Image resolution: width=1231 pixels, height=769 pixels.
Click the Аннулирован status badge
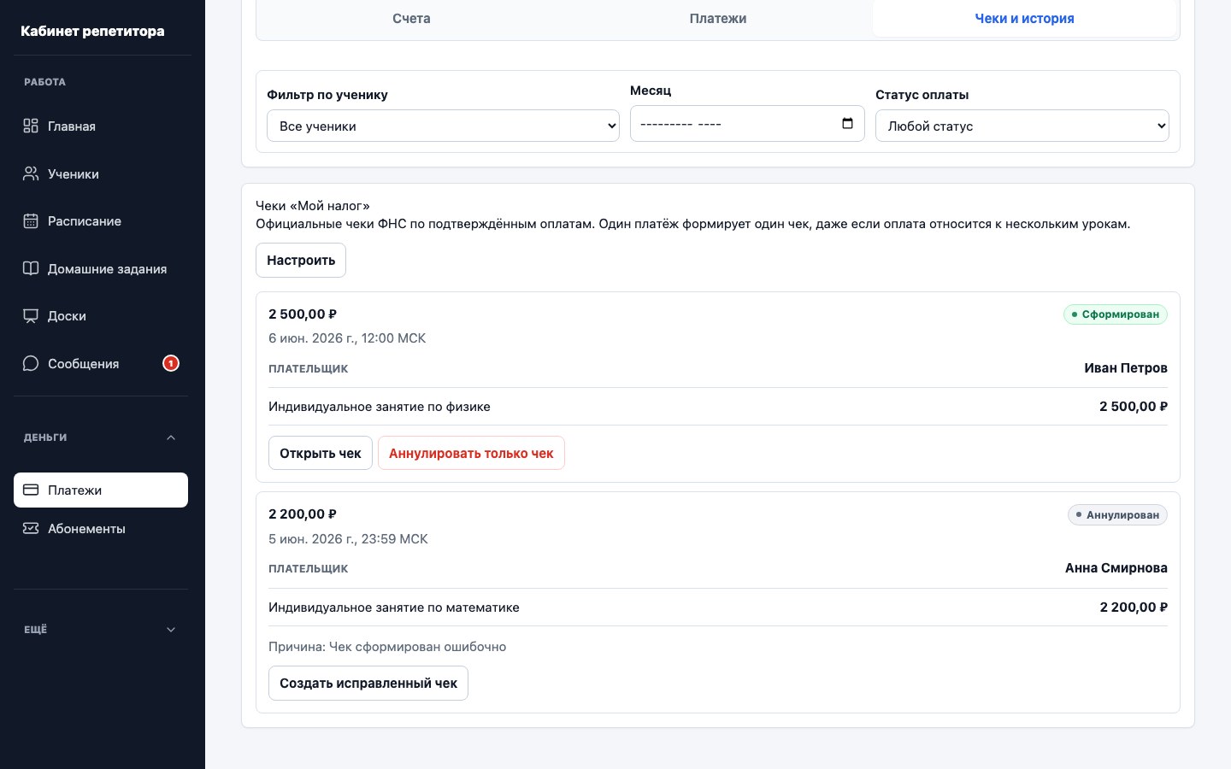(x=1117, y=514)
